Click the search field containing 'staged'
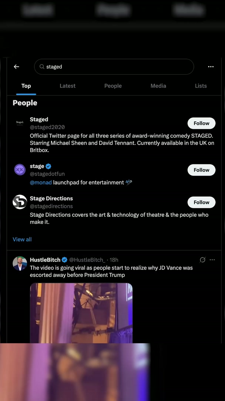Screen dimensions: 225x401 115,67
